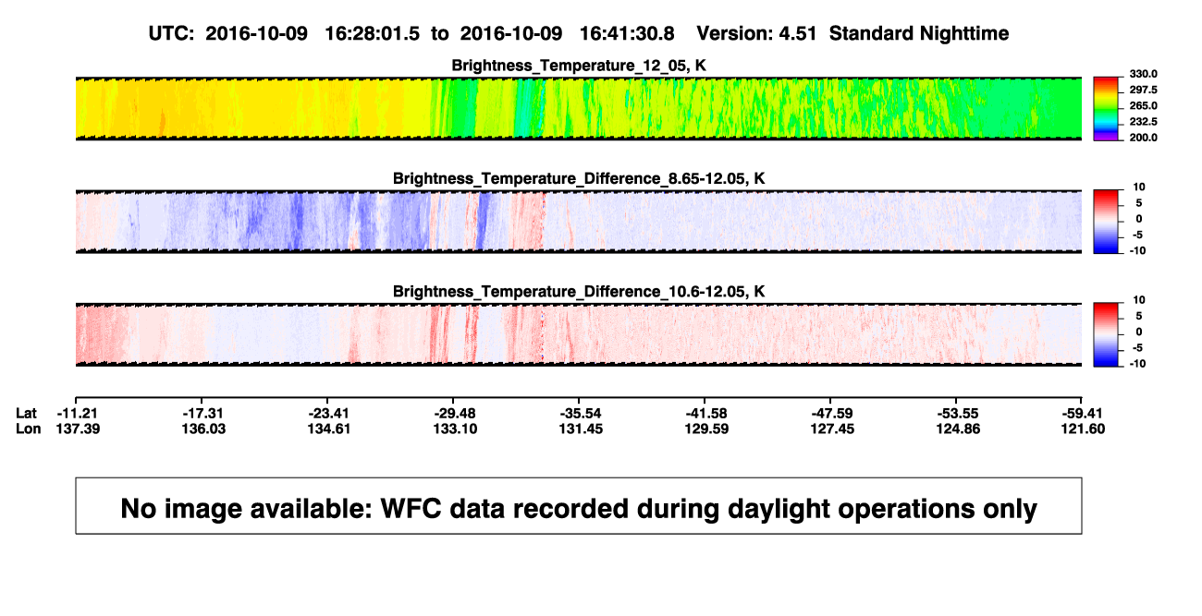Click latitude value -47.59
1202x616 pixels.
point(834,412)
